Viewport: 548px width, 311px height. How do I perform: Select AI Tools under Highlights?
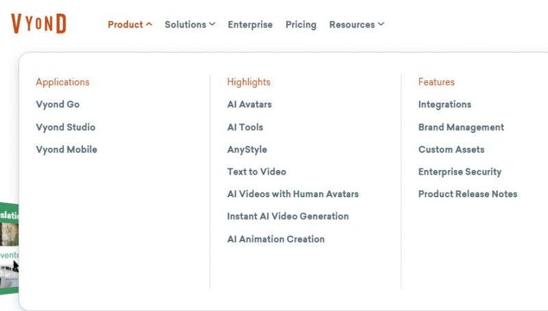245,127
